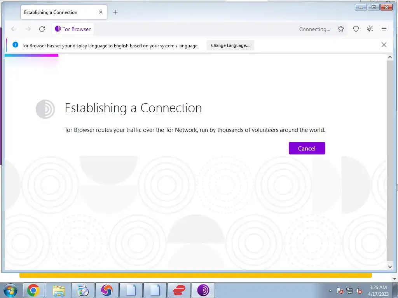Image resolution: width=398 pixels, height=298 pixels.
Task: Click the Change Language button
Action: (230, 45)
